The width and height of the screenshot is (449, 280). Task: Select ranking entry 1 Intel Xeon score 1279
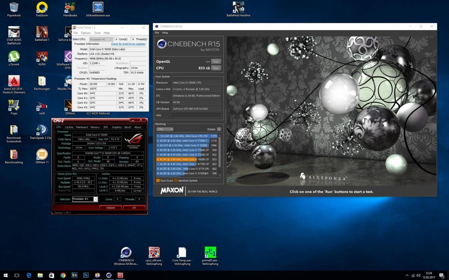coord(187,136)
